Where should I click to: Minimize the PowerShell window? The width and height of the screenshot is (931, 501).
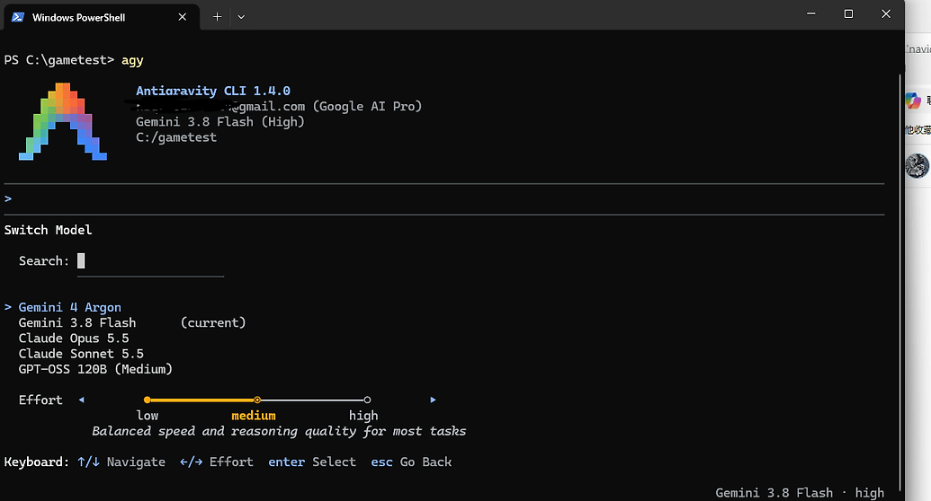coord(811,13)
